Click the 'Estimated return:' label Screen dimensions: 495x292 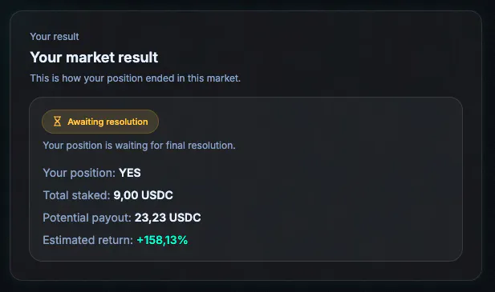coord(87,240)
